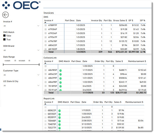Screen dimensions: 155x134
Task: Click green DMS Match dot for 686399P
Action: pyautogui.click(x=61, y=78)
